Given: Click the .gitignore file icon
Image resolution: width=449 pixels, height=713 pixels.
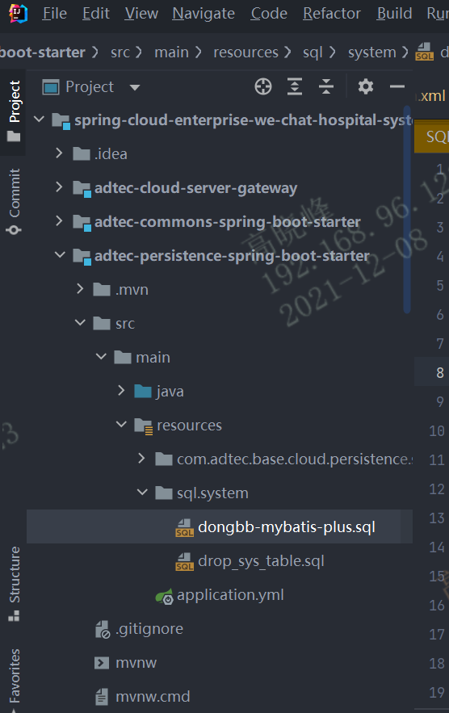Looking at the screenshot, I should click(103, 630).
